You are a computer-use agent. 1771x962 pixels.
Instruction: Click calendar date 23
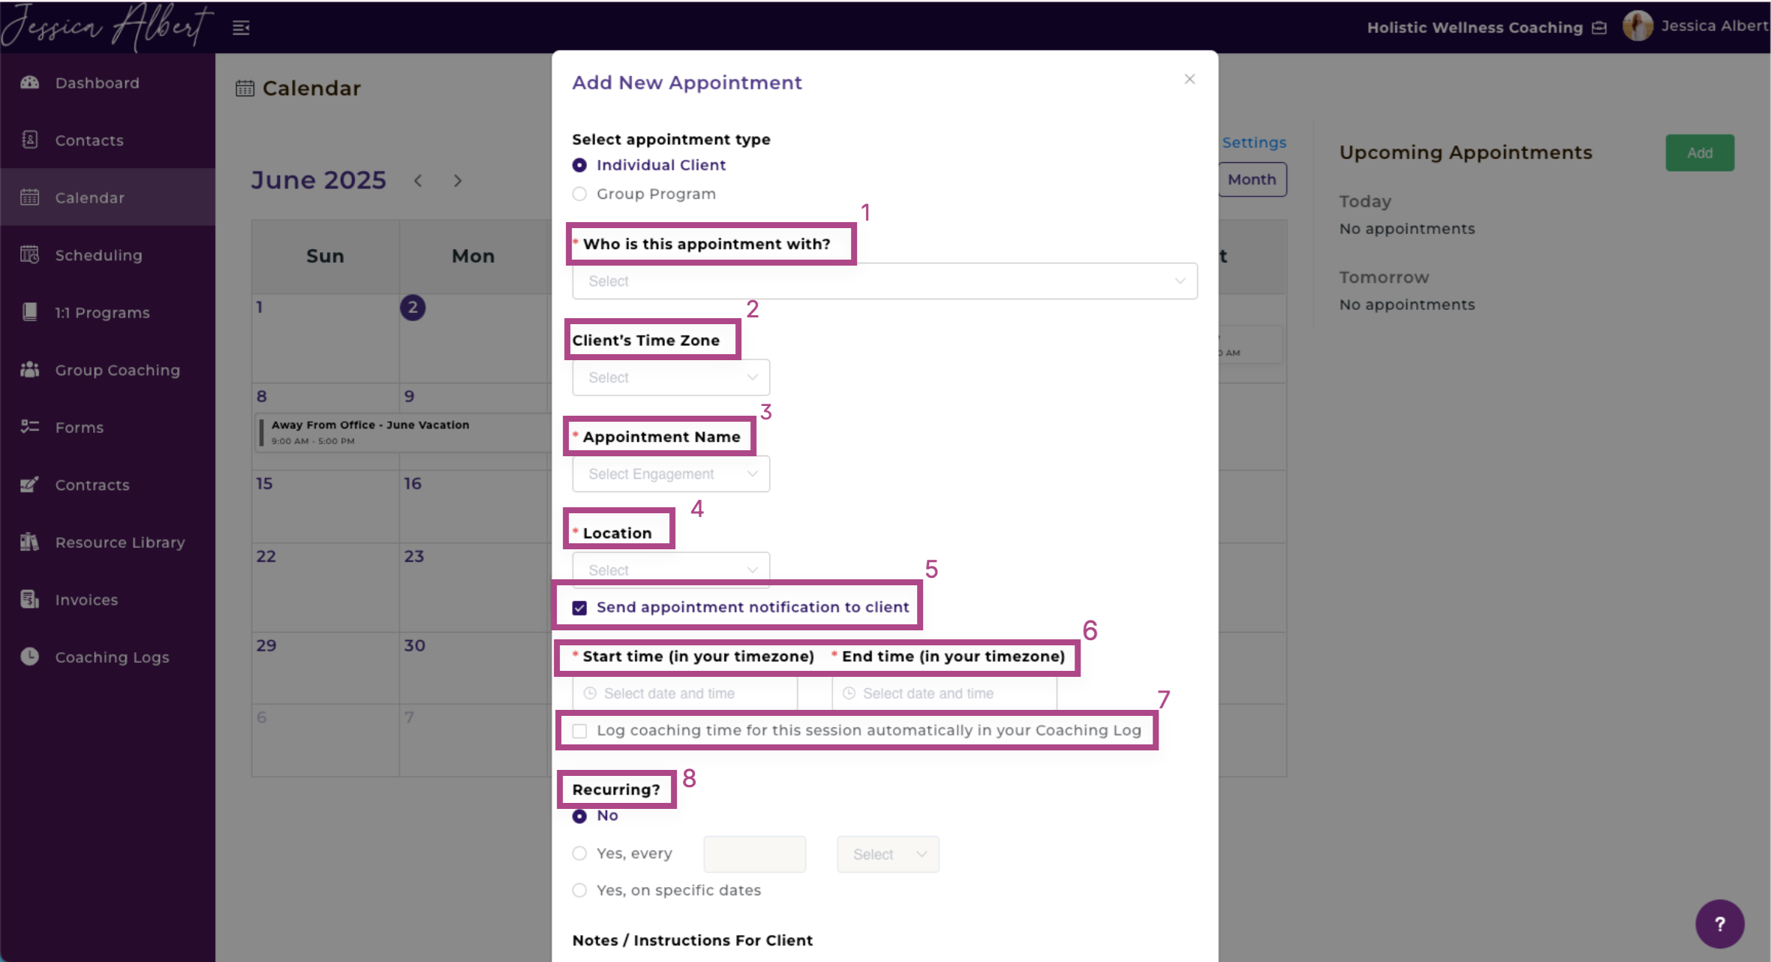pyautogui.click(x=414, y=557)
